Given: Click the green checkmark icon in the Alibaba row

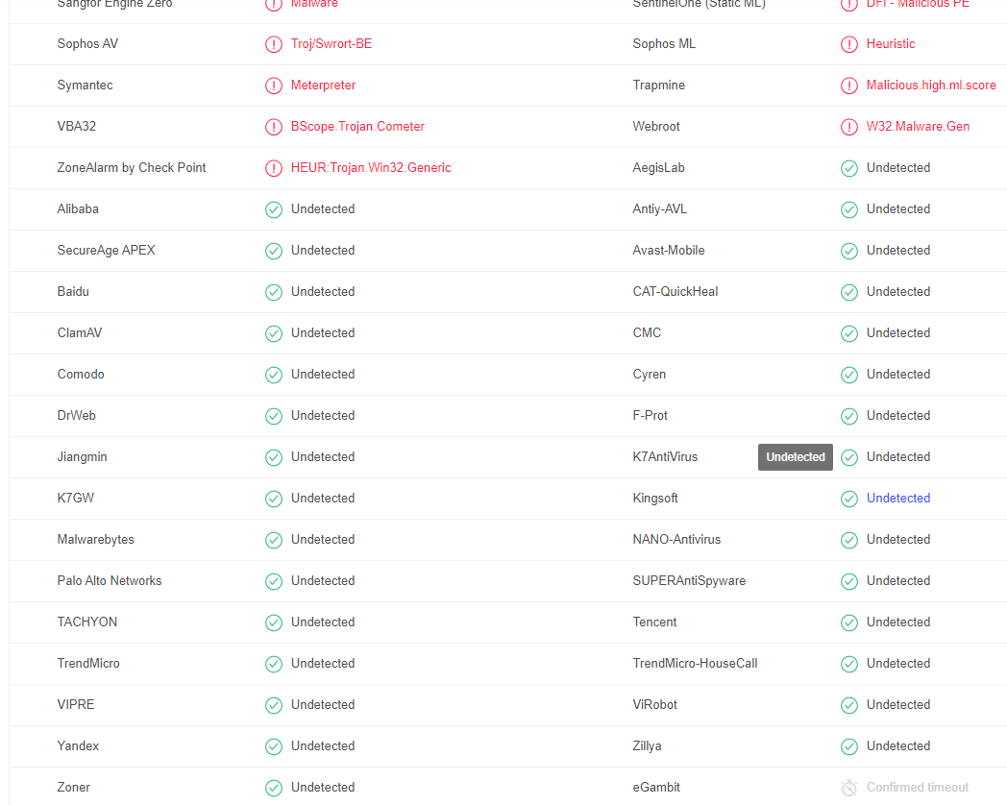Looking at the screenshot, I should click(x=274, y=209).
